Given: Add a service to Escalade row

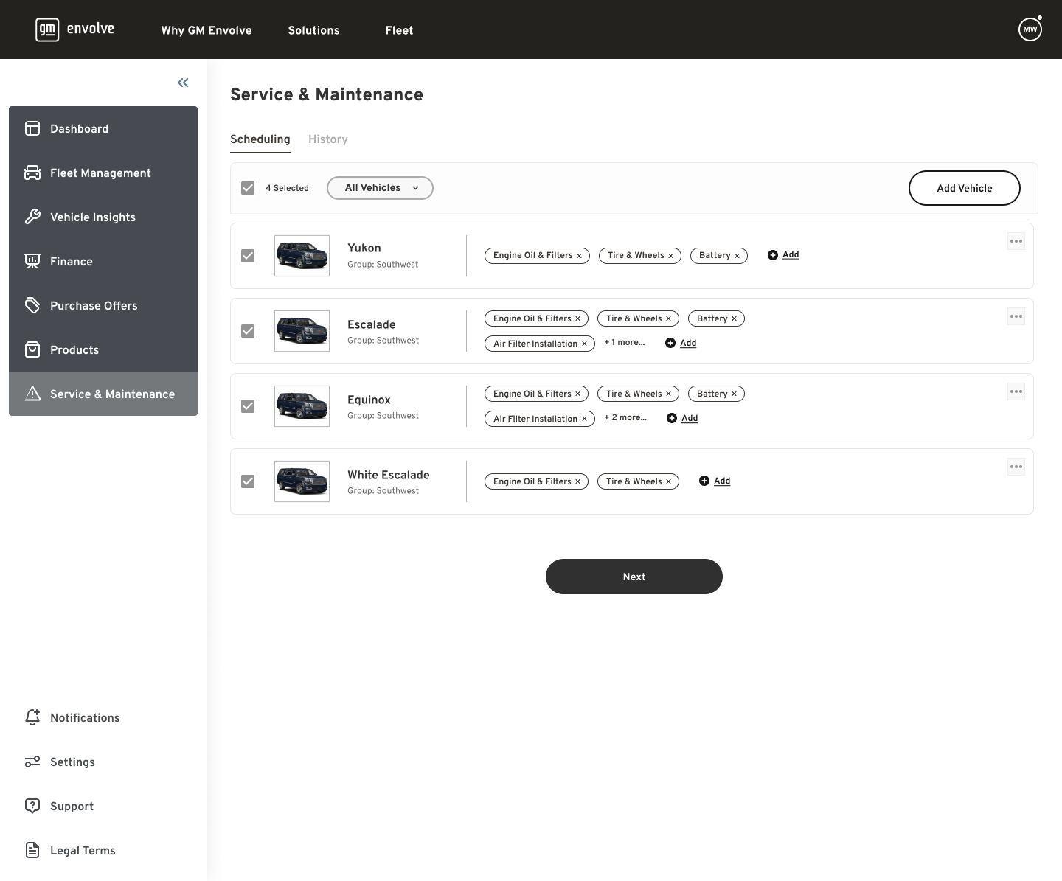Looking at the screenshot, I should pyautogui.click(x=681, y=343).
